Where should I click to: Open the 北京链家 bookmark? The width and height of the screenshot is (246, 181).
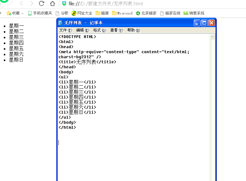146,13
